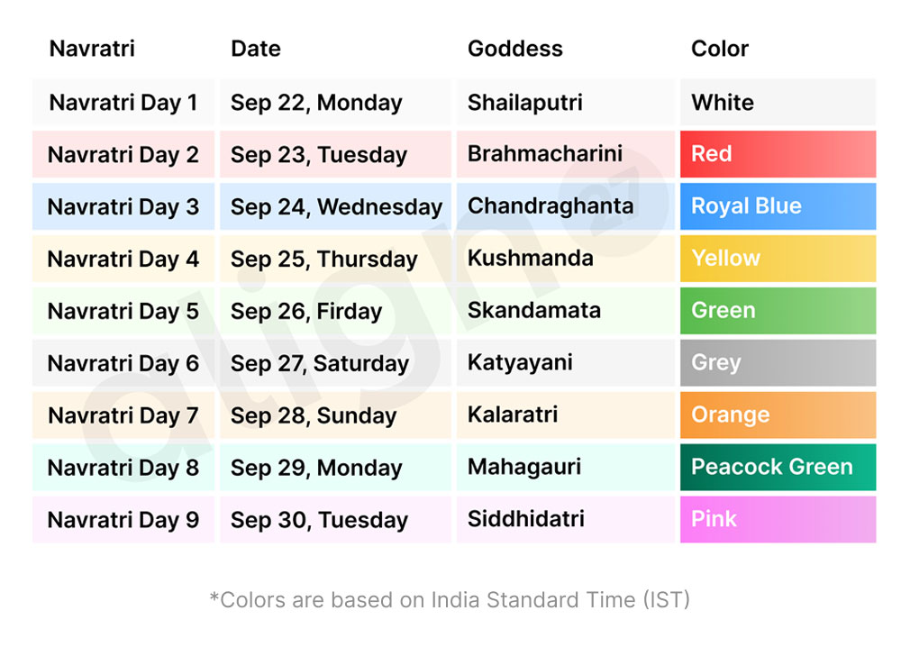Click the White color cell
This screenshot has height=647, width=901.
tap(778, 102)
